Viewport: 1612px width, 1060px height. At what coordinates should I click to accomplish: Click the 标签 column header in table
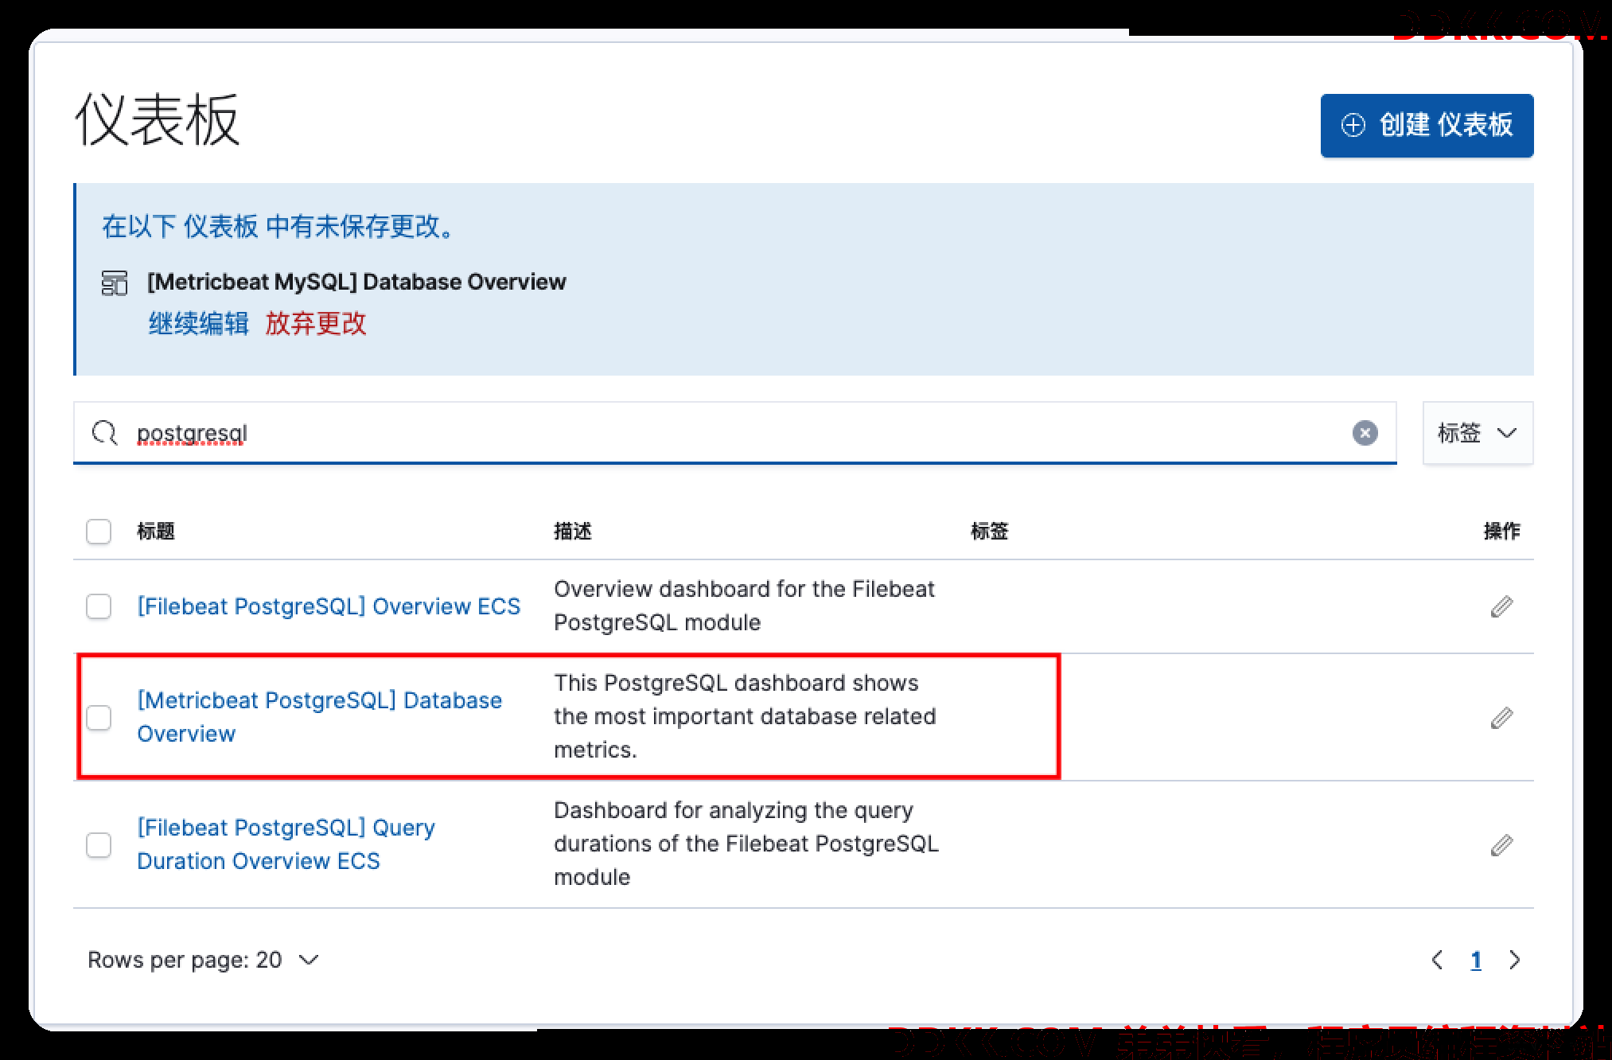click(990, 531)
